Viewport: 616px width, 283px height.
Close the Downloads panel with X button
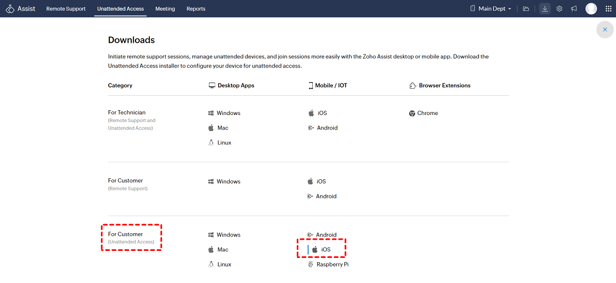[605, 29]
